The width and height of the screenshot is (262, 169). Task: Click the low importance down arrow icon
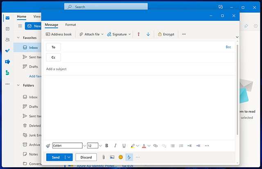point(148,34)
